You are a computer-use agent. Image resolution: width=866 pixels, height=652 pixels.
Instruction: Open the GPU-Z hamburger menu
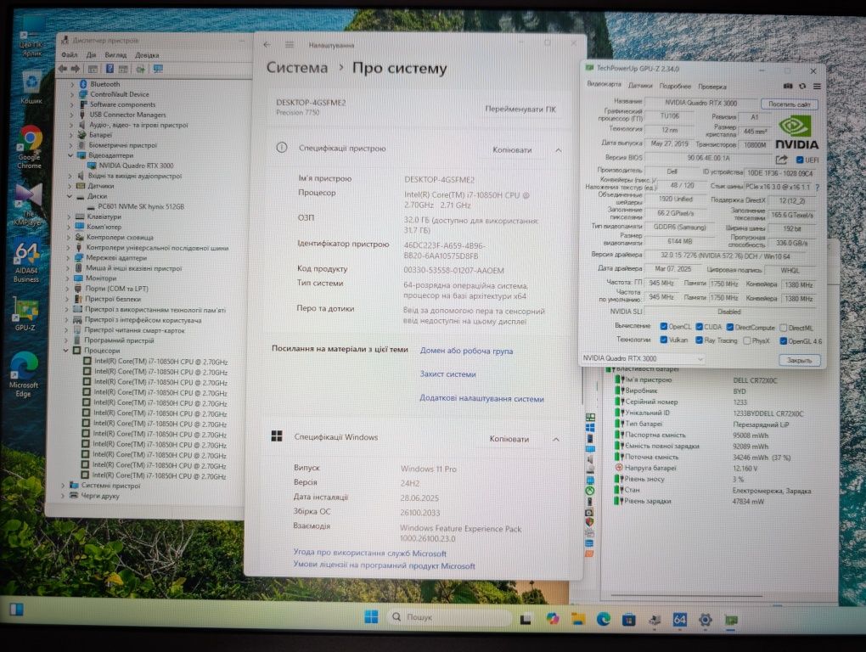tap(817, 86)
